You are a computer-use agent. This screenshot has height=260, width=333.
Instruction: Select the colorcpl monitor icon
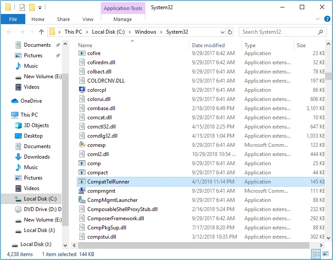pyautogui.click(x=82, y=90)
